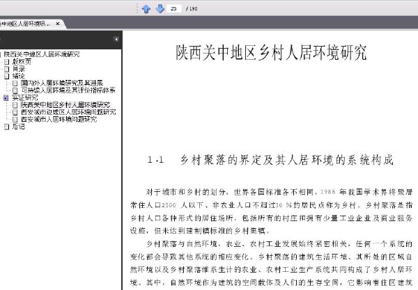The width and height of the screenshot is (418, 290).
Task: Click page icon beside 西安城市边缘区人居环境问题研究
Action: pyautogui.click(x=15, y=113)
